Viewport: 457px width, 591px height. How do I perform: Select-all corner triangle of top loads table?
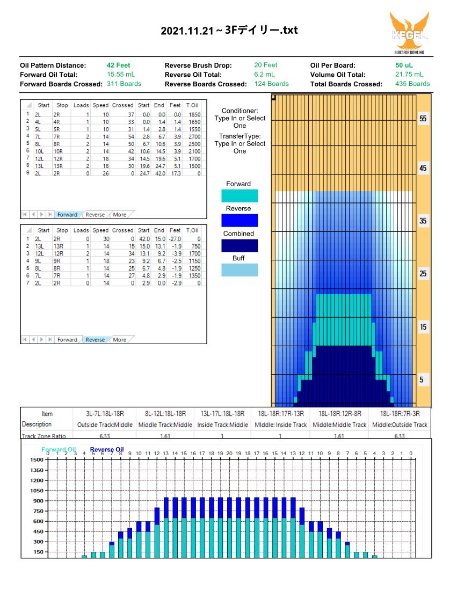click(28, 105)
